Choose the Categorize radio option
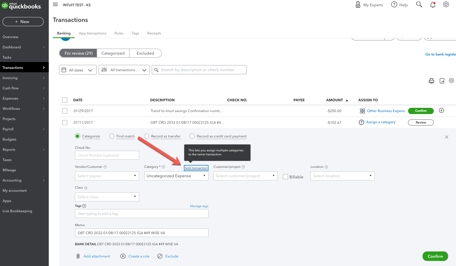The width and height of the screenshot is (456, 266). 78,136
